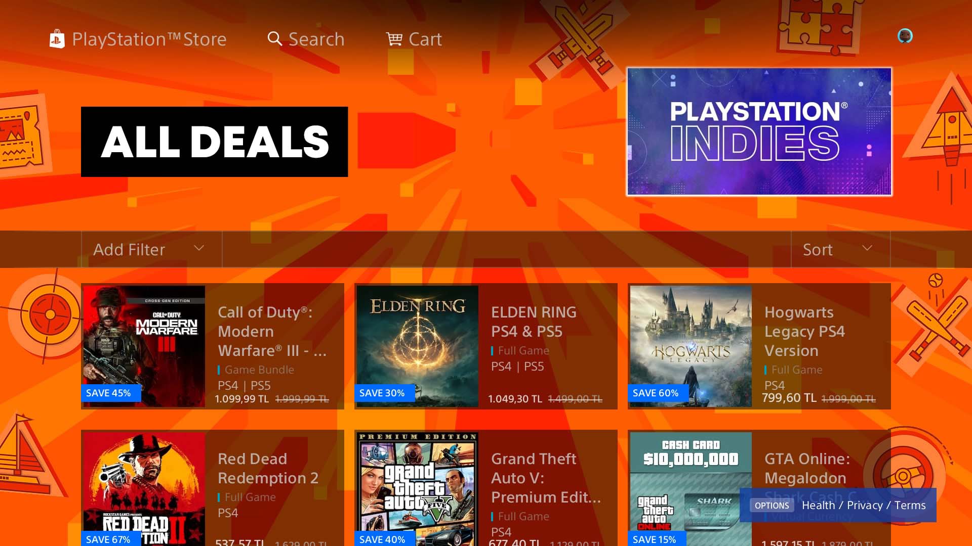Screen dimensions: 972x546
Task: Select the Search menu label
Action: [x=316, y=39]
